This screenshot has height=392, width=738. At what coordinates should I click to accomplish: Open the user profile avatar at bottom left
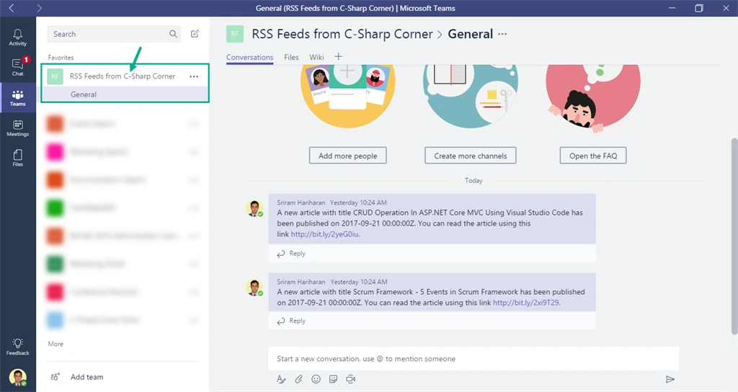(x=18, y=378)
